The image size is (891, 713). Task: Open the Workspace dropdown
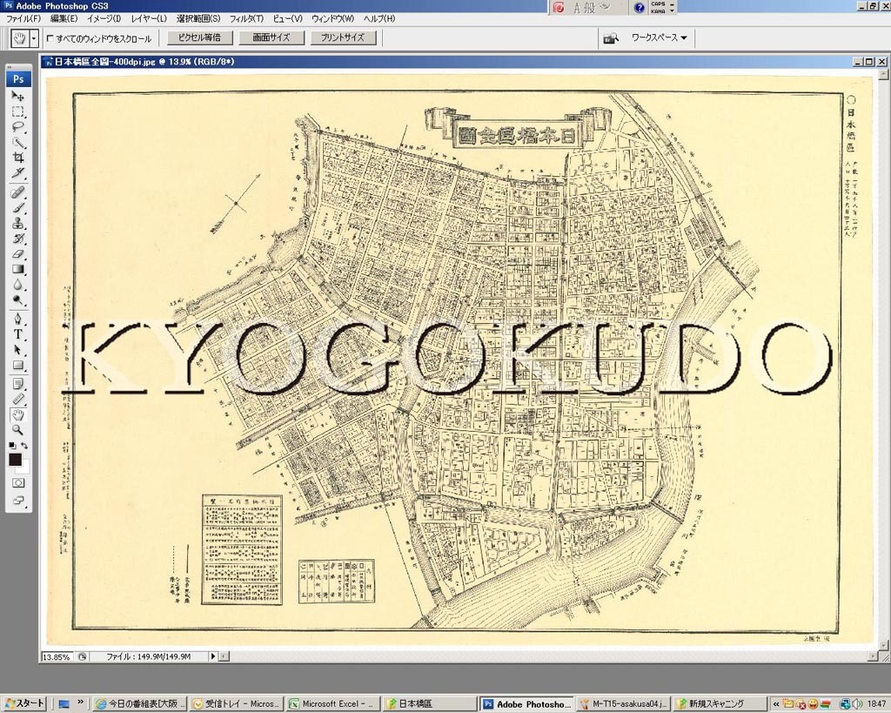coord(660,37)
